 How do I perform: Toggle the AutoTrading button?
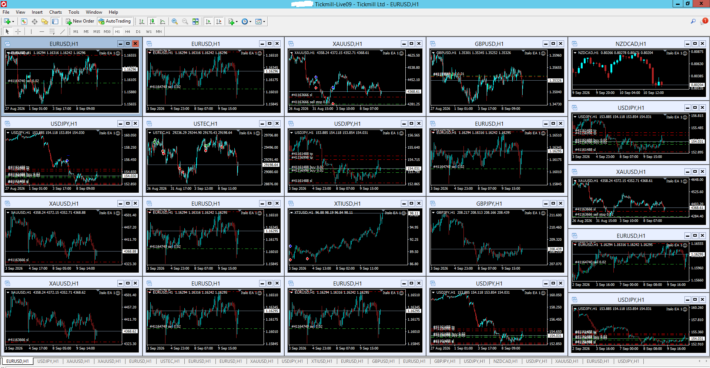[114, 21]
